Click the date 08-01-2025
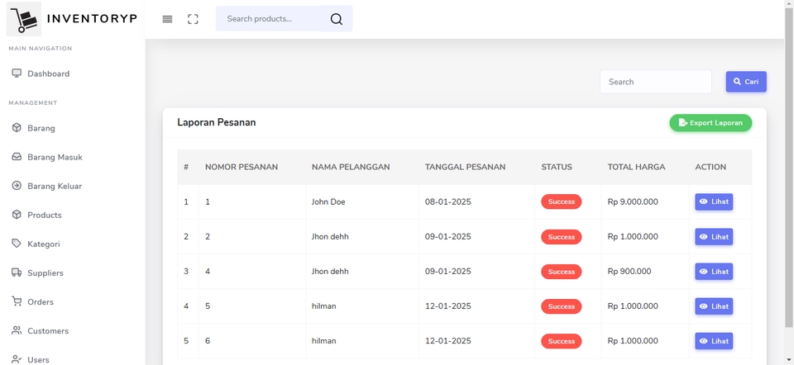794x365 pixels. pos(447,201)
